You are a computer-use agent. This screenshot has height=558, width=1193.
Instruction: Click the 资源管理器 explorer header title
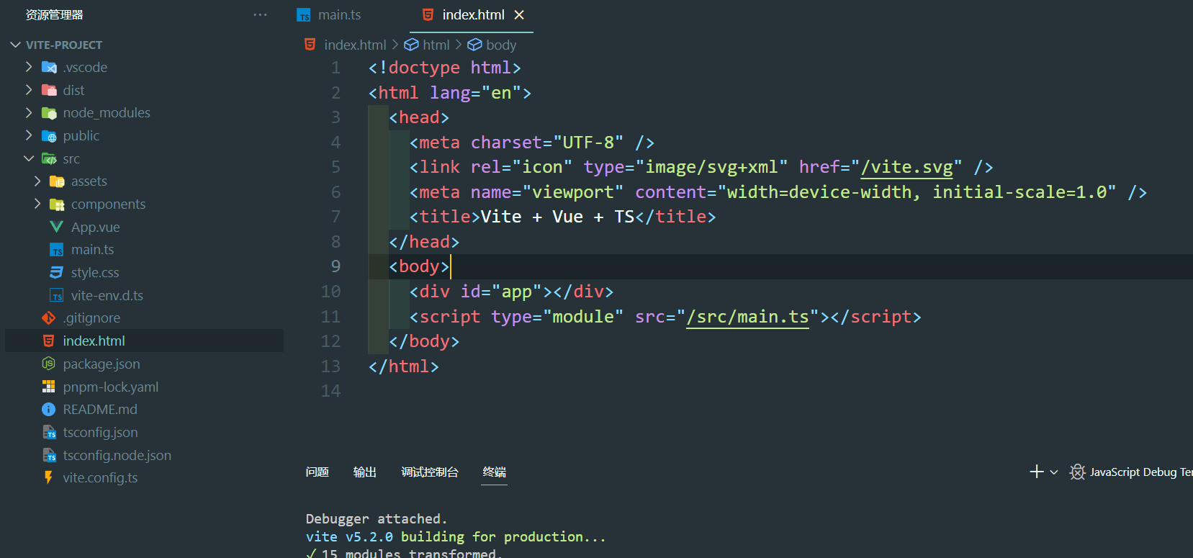(x=55, y=15)
